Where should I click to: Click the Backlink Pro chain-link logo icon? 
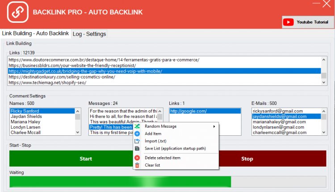click(18, 12)
